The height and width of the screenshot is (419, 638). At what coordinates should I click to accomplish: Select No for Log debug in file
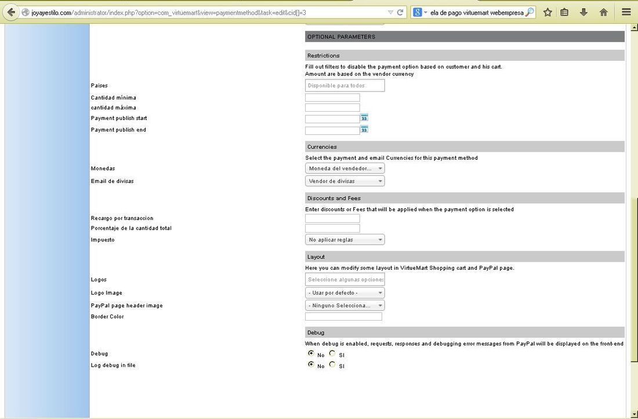point(311,364)
